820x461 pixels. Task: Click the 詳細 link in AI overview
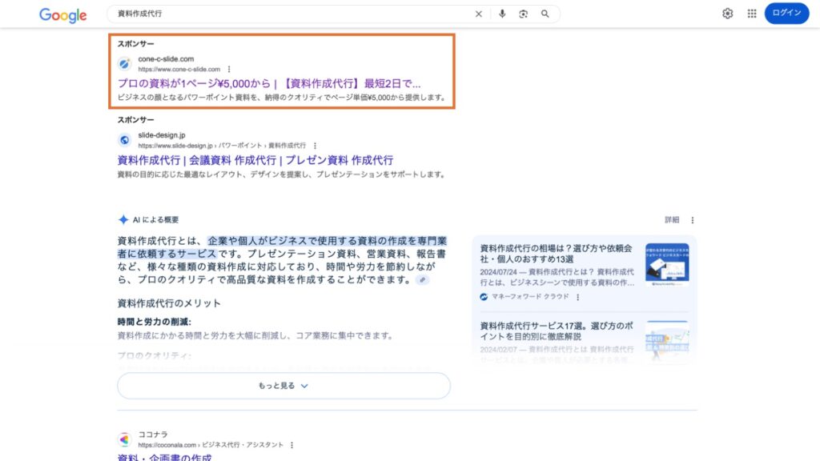click(672, 220)
